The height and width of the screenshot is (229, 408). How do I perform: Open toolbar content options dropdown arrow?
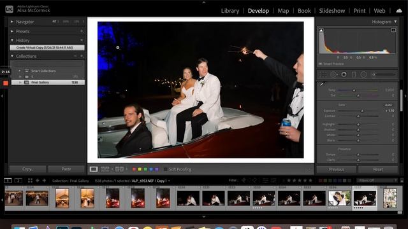click(x=309, y=169)
